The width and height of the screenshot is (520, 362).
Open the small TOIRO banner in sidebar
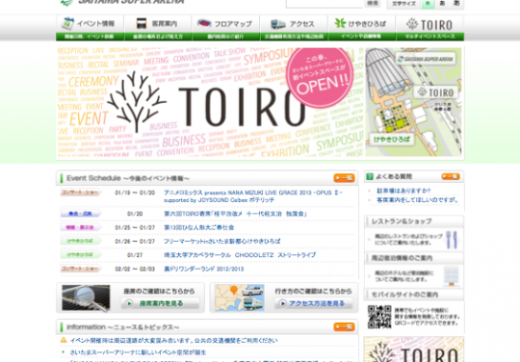point(414,349)
